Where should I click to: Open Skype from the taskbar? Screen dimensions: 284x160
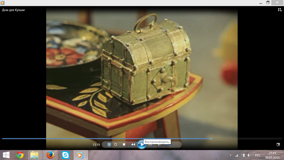(65, 155)
